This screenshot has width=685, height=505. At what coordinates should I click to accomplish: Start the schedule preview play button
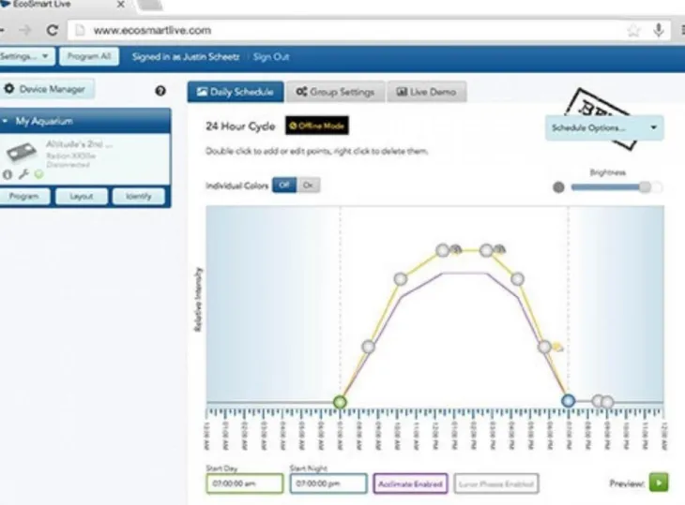pos(659,483)
